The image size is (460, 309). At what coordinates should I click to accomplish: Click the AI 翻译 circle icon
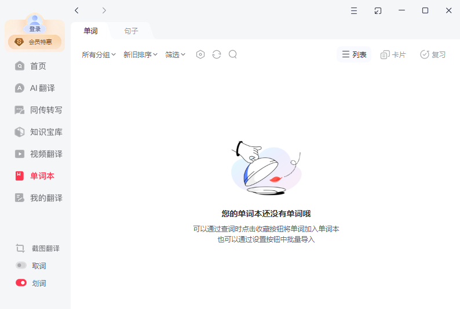point(19,88)
